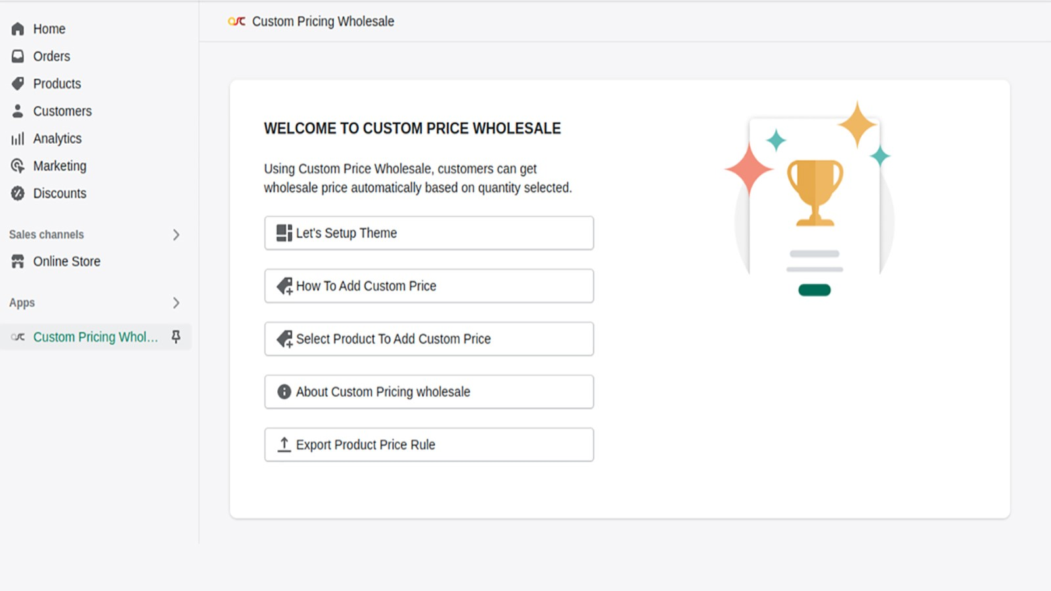Click the Marketing target icon
This screenshot has height=591, width=1051.
(18, 166)
